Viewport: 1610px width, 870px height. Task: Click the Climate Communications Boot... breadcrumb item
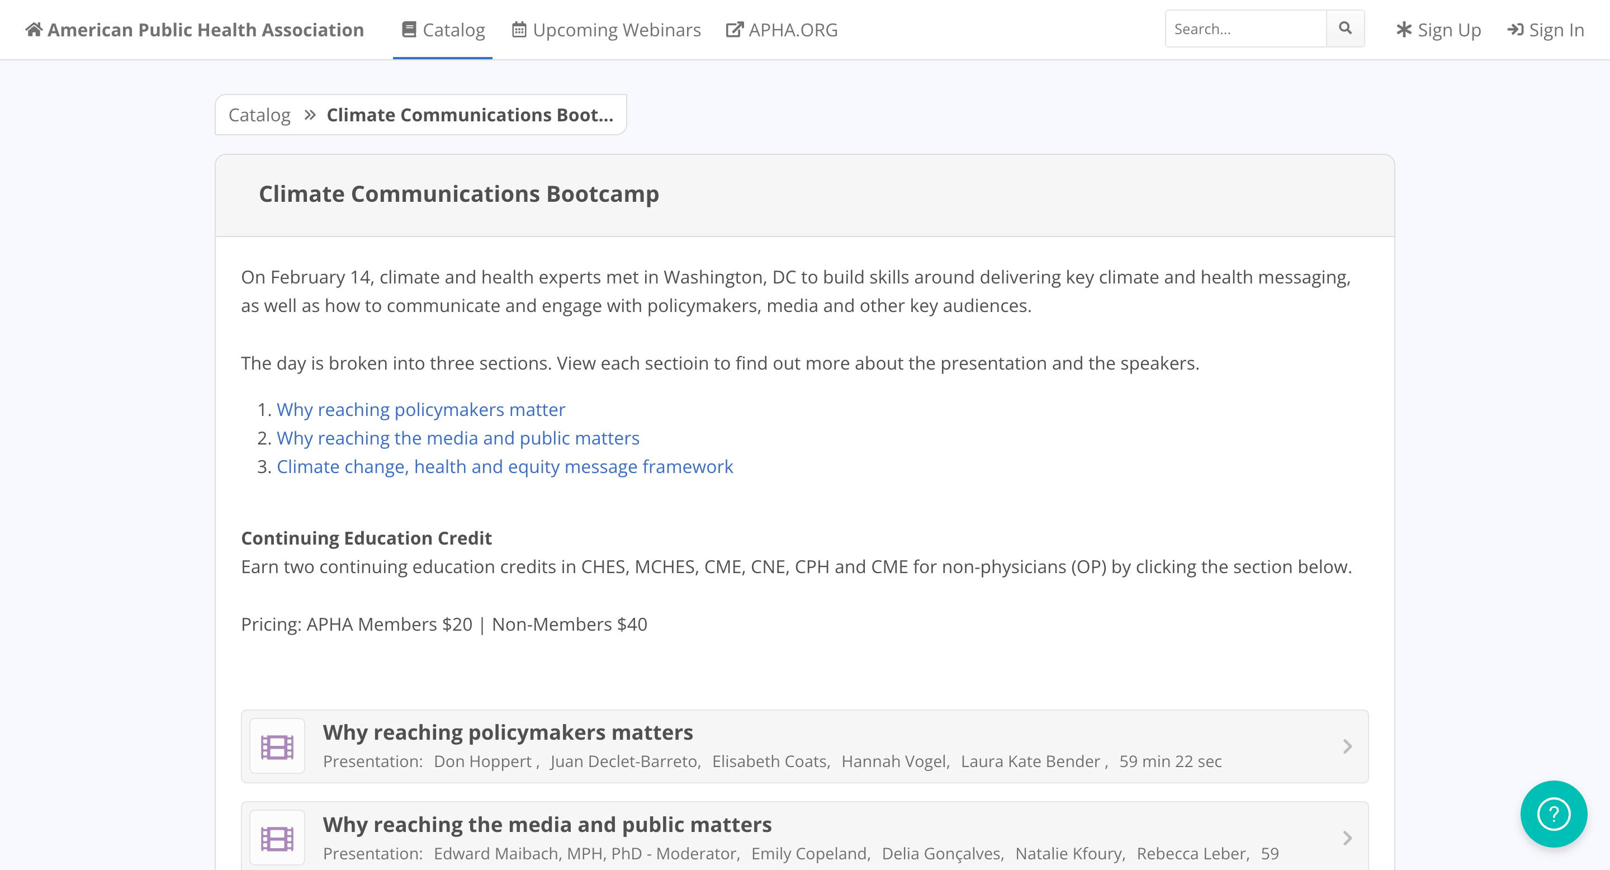pos(470,115)
